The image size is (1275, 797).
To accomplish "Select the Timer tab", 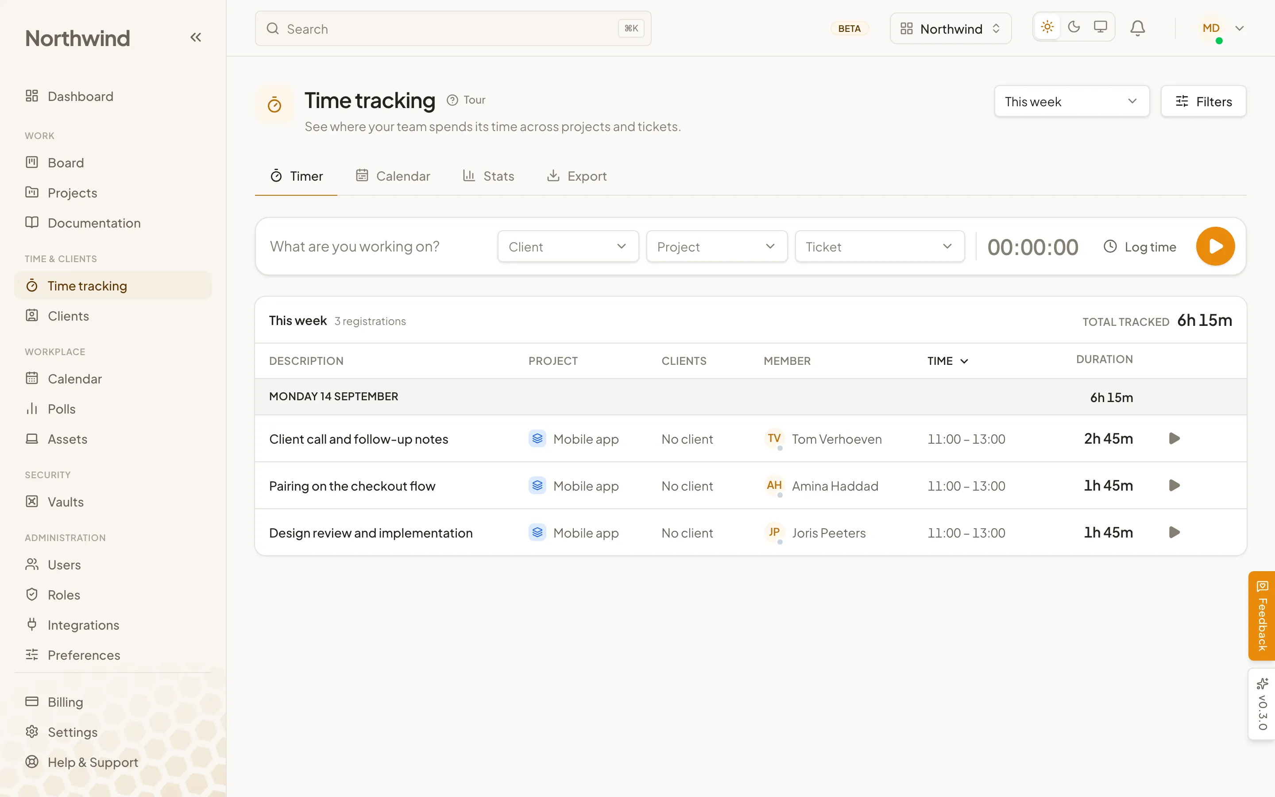I will pos(296,176).
